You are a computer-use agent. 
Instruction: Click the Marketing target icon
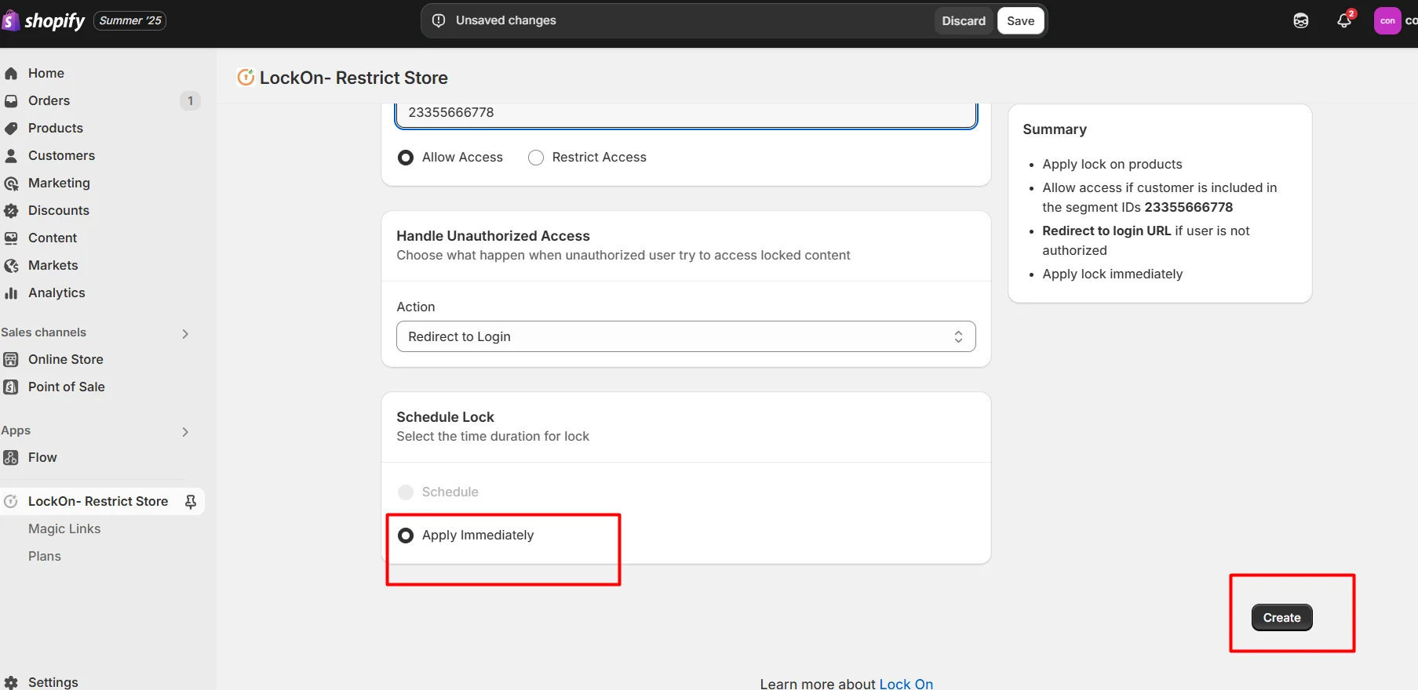pos(11,183)
